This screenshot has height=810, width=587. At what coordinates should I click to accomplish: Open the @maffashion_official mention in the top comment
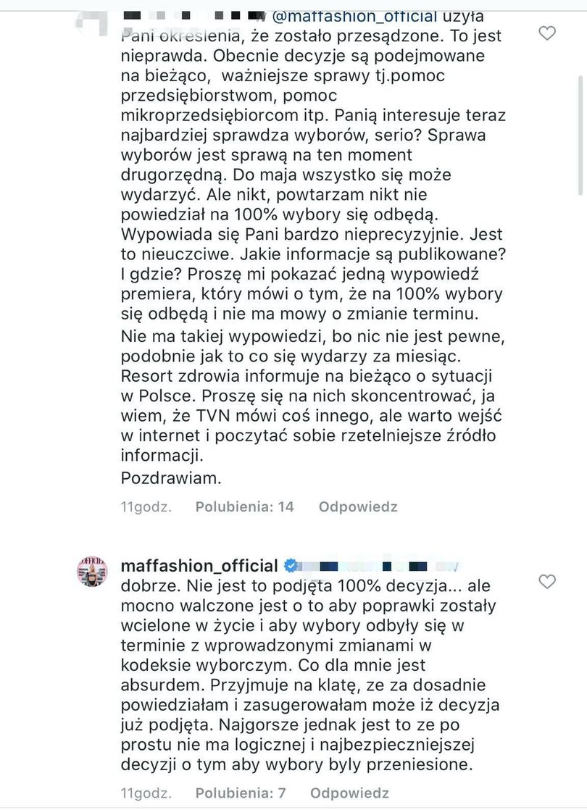click(354, 15)
